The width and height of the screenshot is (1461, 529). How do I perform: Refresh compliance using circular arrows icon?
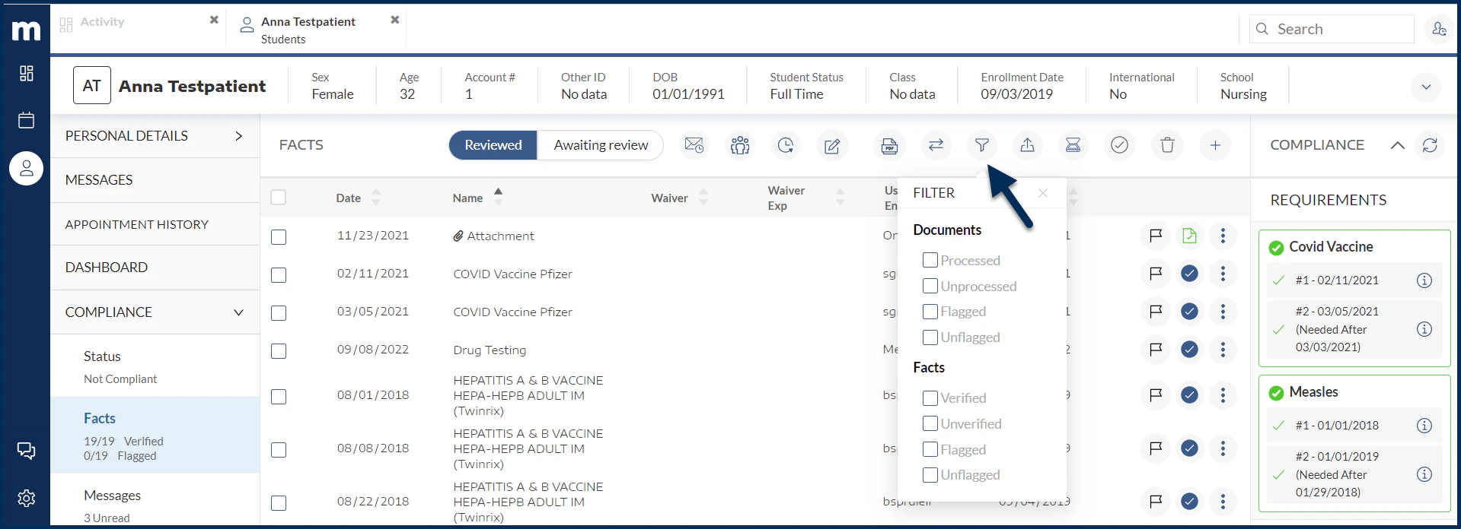tap(1430, 145)
